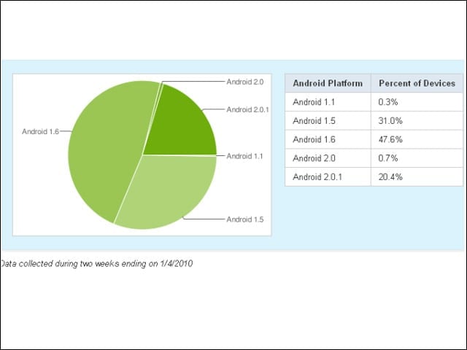This screenshot has height=350, width=467.
Task: Select the 'Android 2.0' table cell
Action: tap(328, 158)
